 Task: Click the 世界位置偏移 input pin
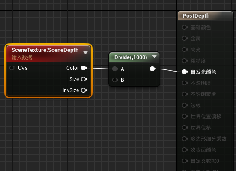coord(185,117)
